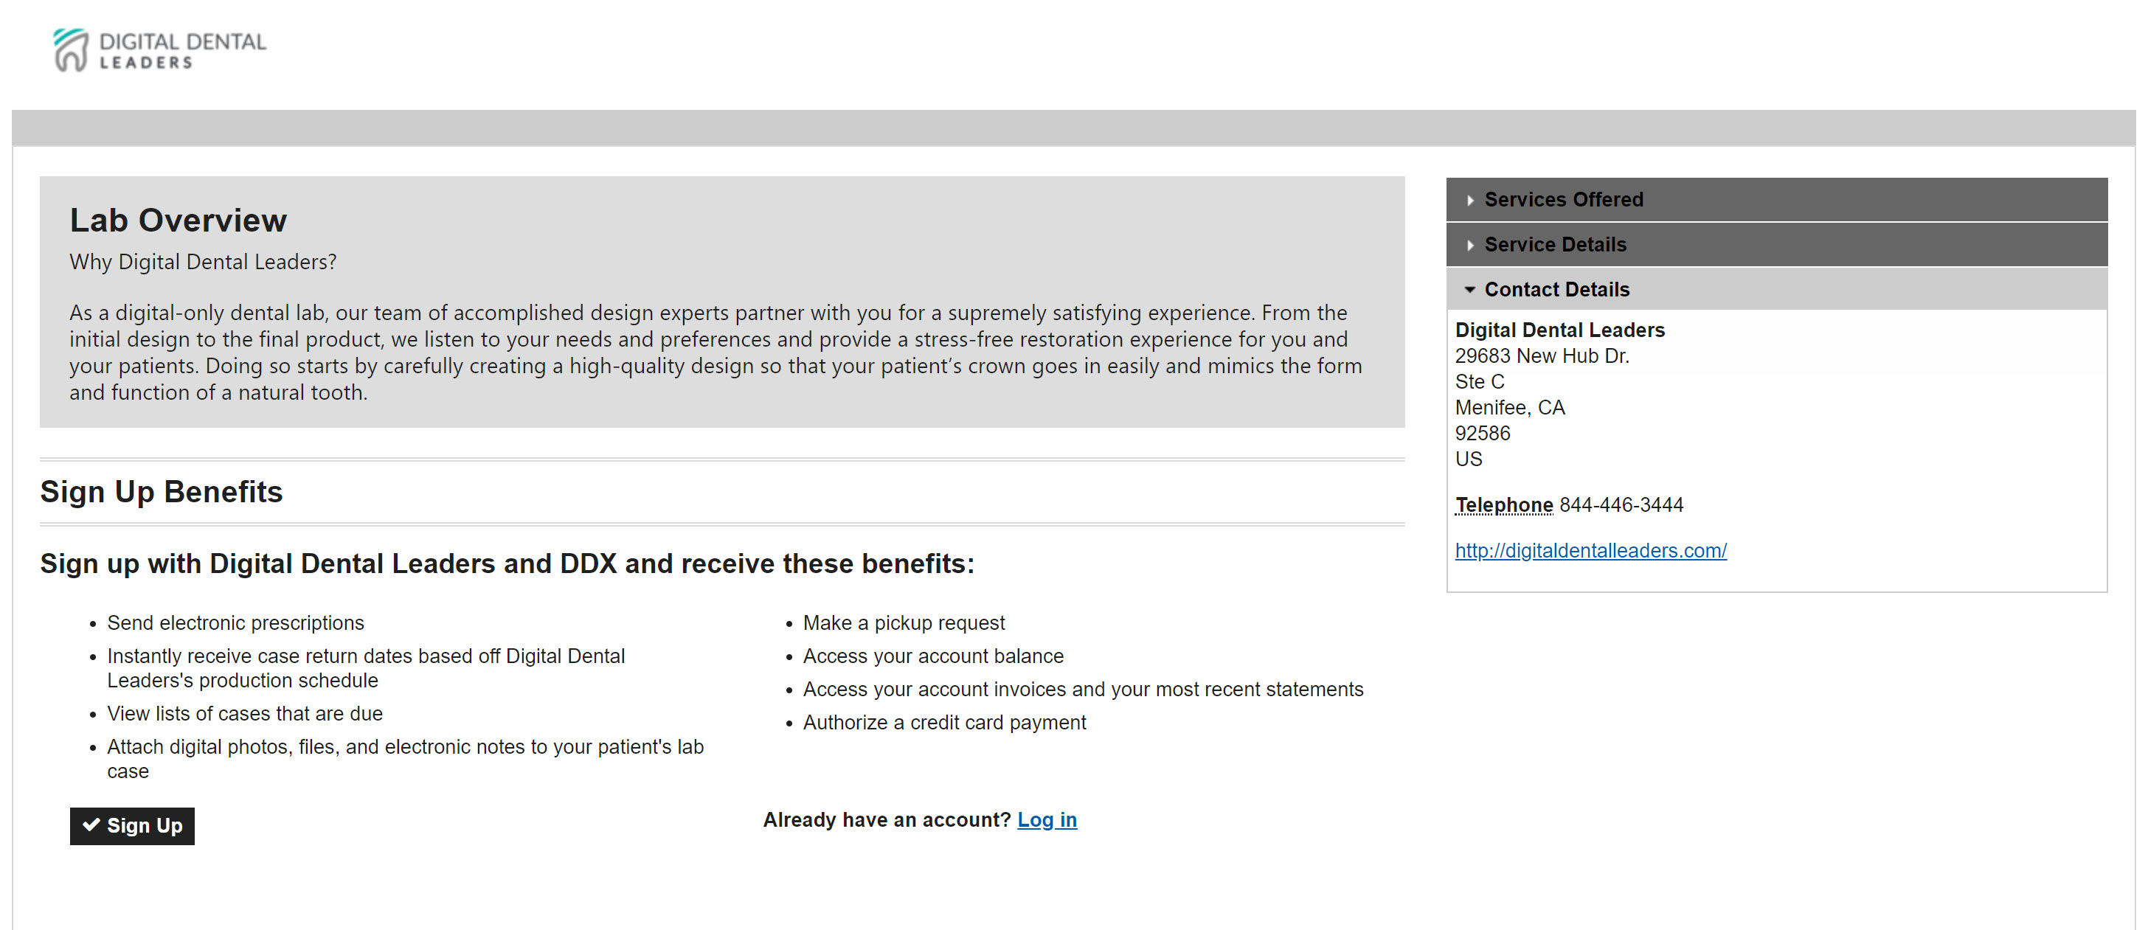Click the 'Ste C' address line
Viewport: 2148px width, 930px height.
(1479, 382)
